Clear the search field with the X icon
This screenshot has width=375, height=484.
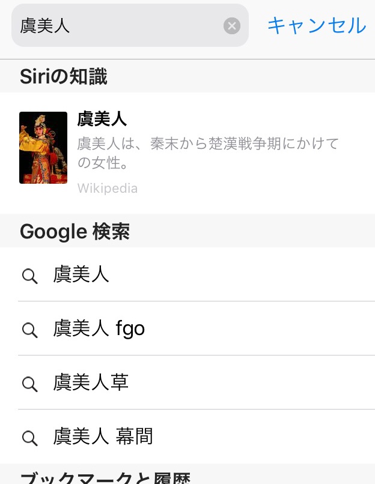point(232,26)
